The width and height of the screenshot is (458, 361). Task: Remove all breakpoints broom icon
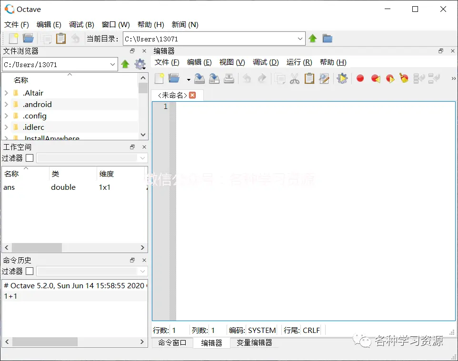coord(404,78)
